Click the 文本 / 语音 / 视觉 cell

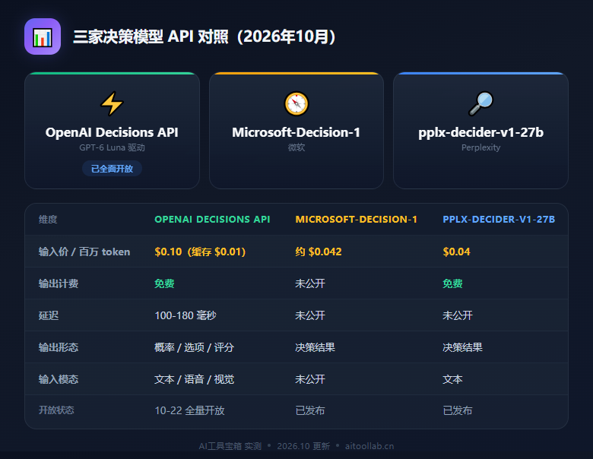pos(195,379)
